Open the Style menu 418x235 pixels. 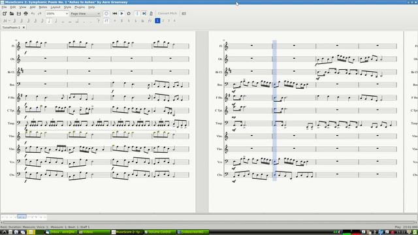coord(67,7)
